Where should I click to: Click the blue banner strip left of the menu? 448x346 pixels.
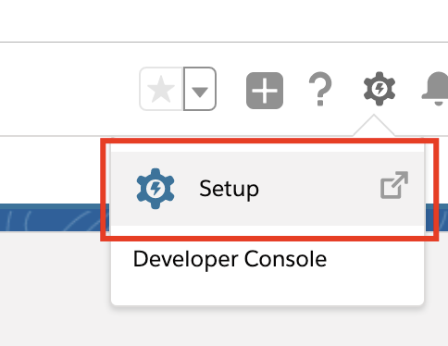(53, 217)
